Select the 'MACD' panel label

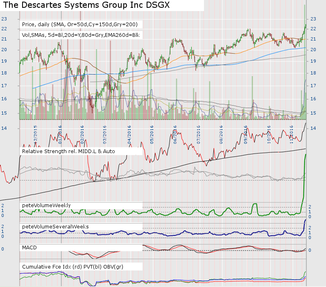29,248
